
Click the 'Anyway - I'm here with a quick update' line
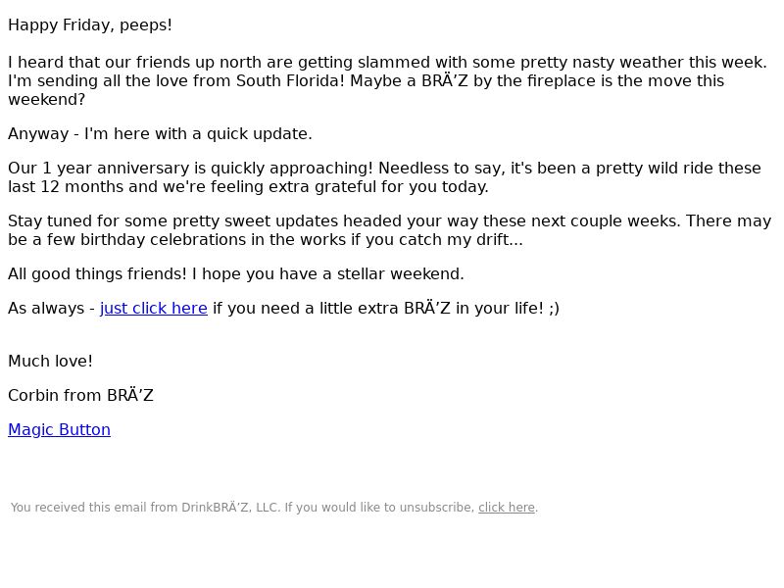[160, 134]
